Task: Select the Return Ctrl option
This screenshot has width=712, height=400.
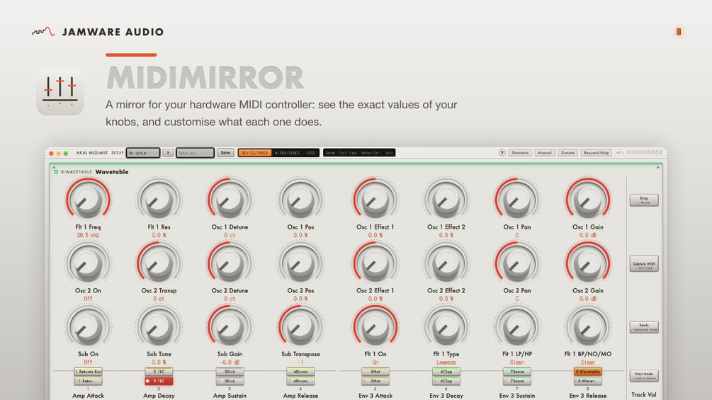Action: point(371,153)
